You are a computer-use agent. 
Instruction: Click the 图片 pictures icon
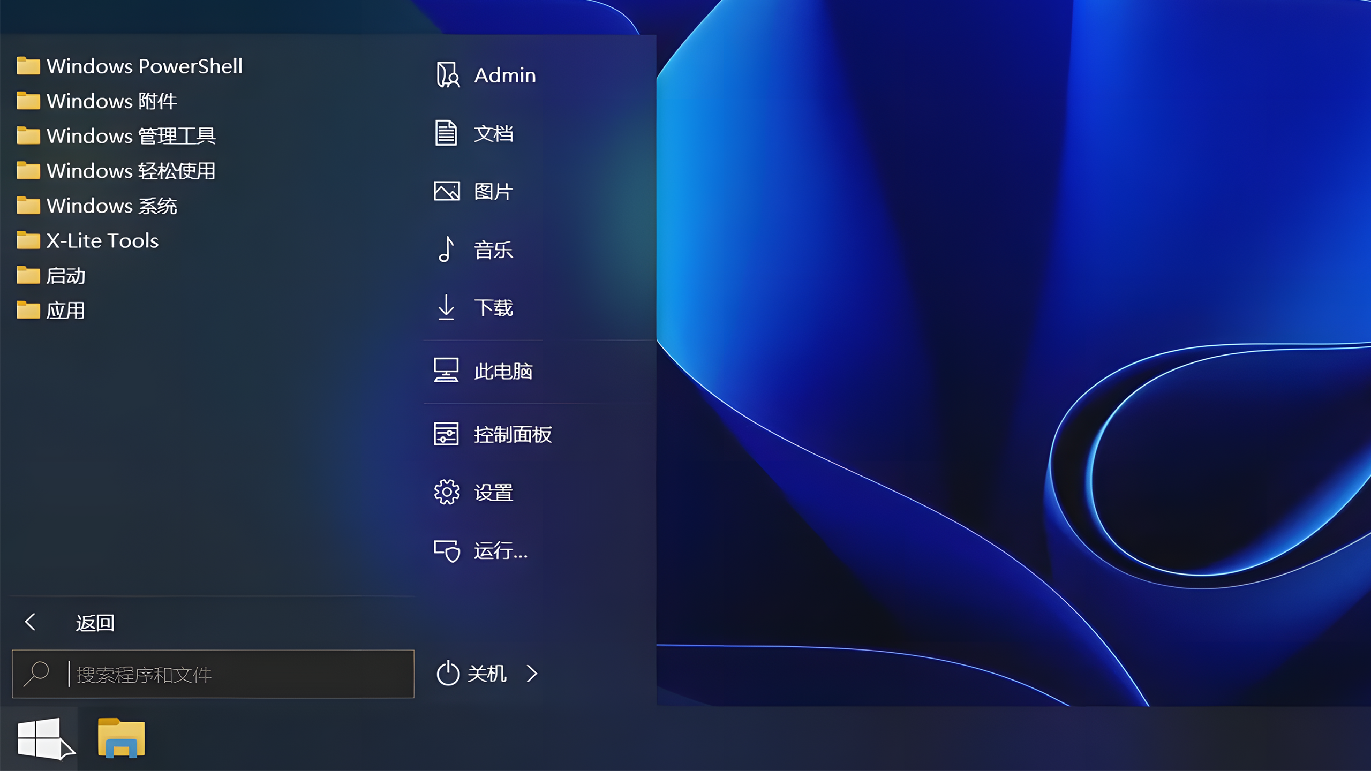pos(447,191)
